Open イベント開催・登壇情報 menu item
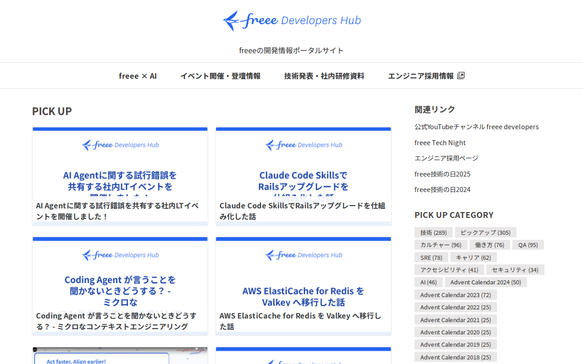 [x=220, y=76]
